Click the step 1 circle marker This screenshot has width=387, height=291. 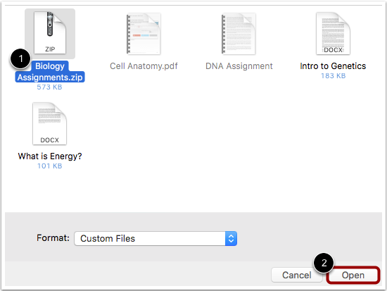(x=20, y=59)
